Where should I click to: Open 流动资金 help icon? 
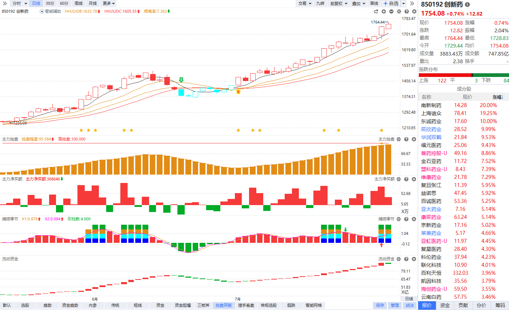(406, 259)
